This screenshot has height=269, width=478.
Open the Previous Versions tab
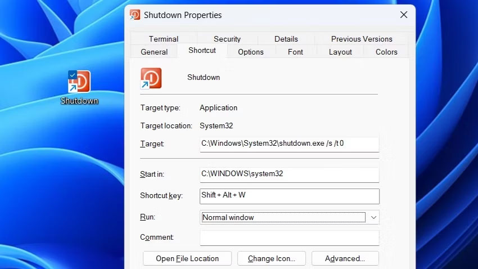[x=362, y=39]
